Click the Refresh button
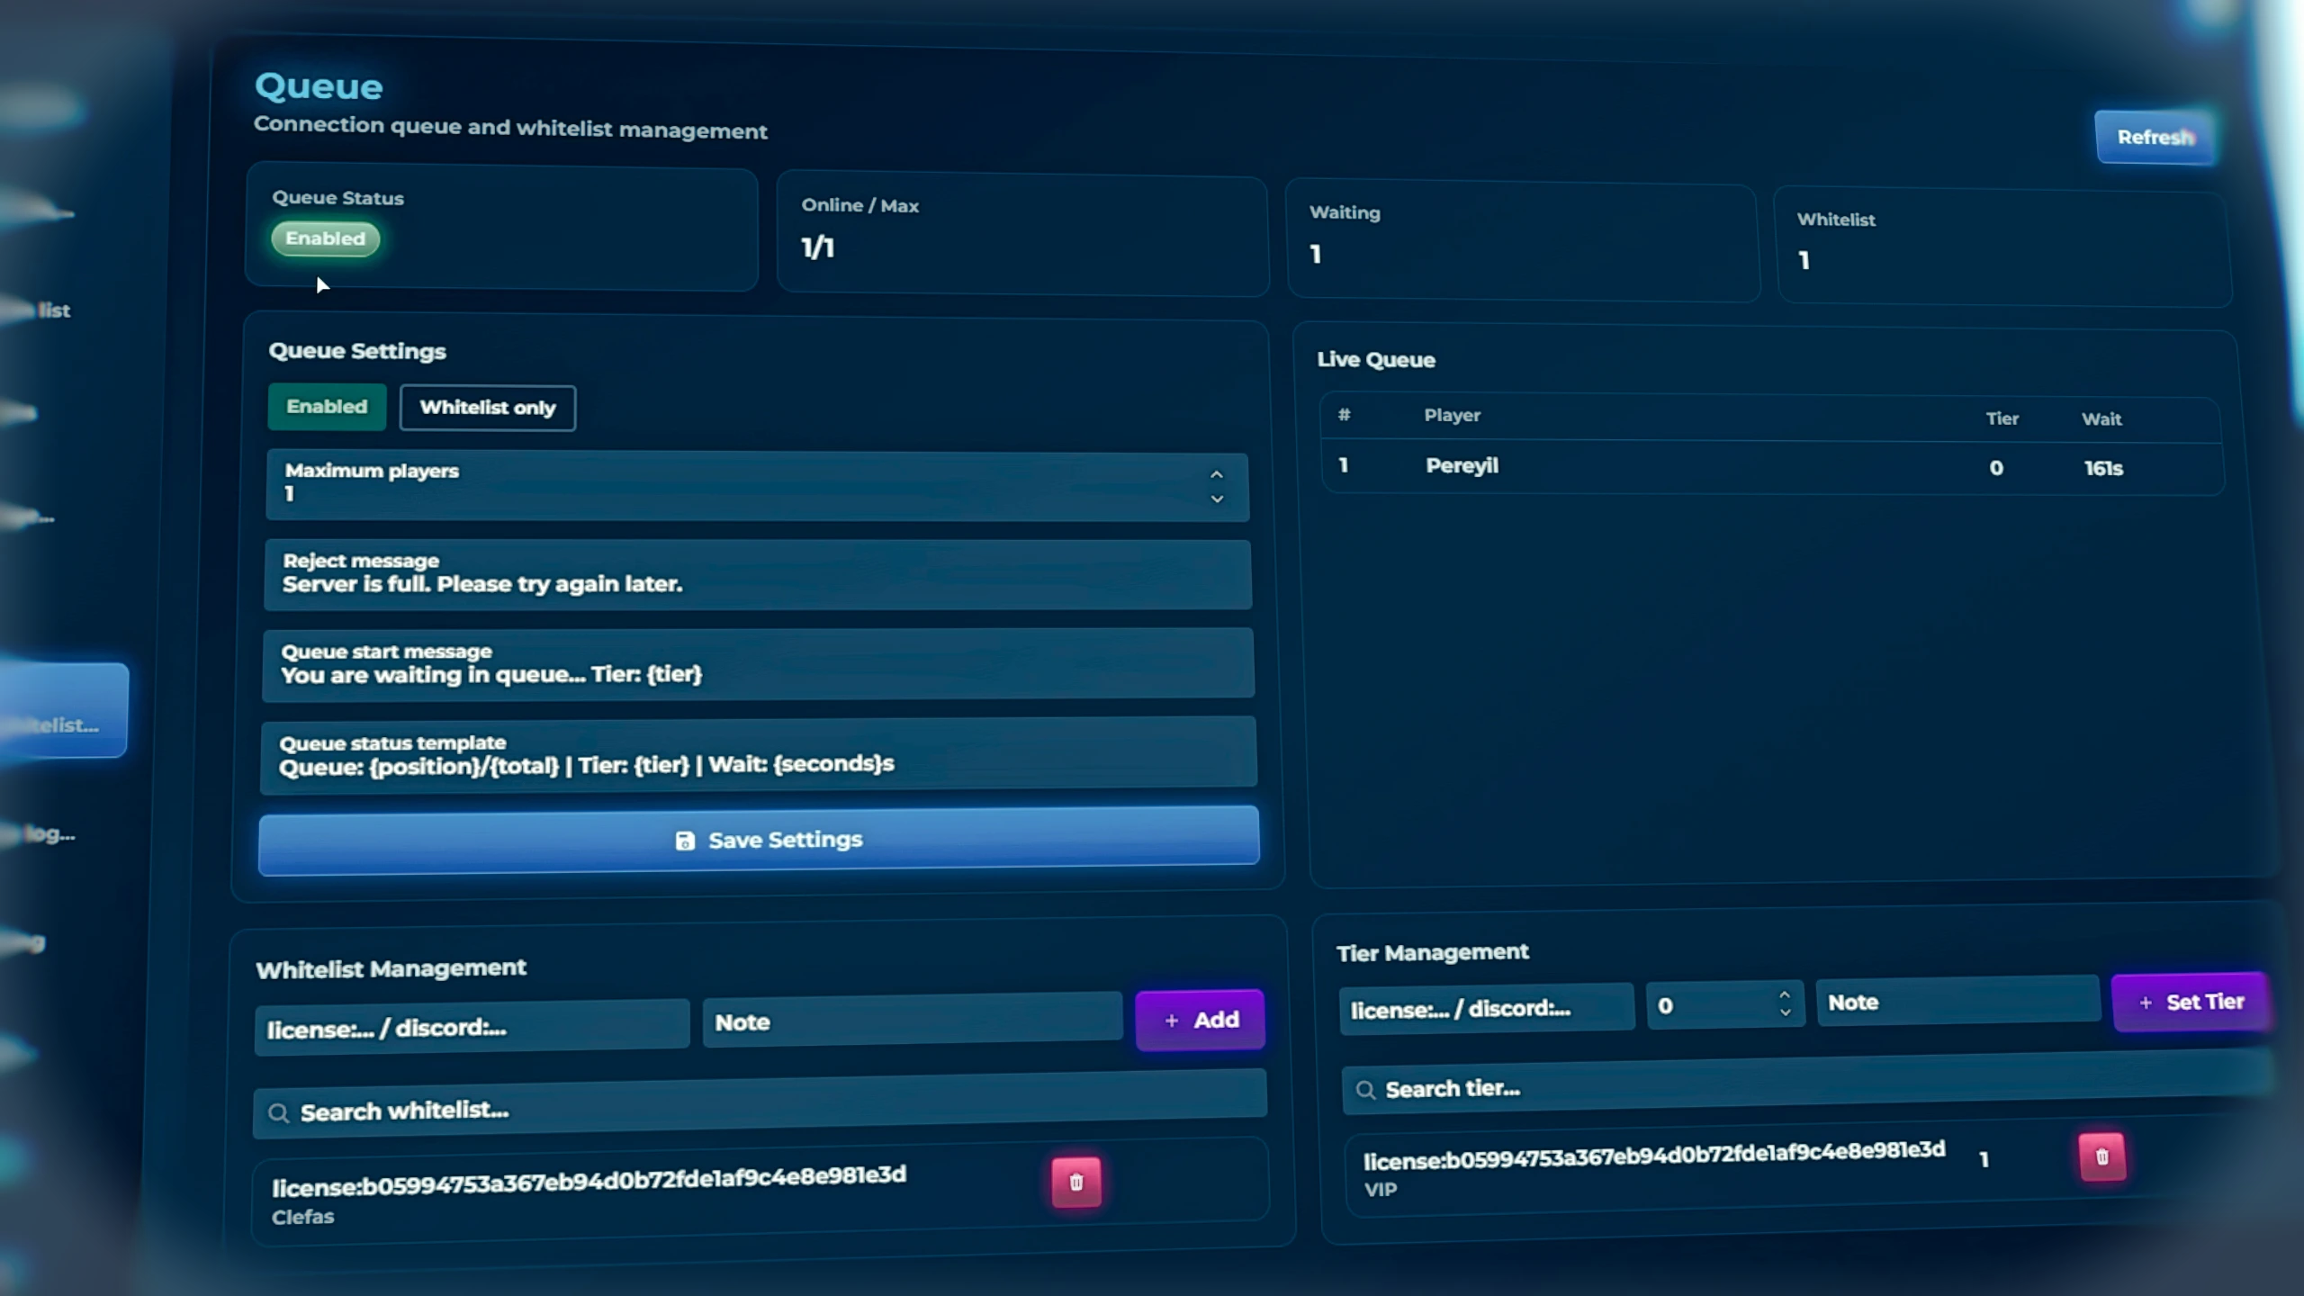The width and height of the screenshot is (2304, 1296). [2155, 137]
